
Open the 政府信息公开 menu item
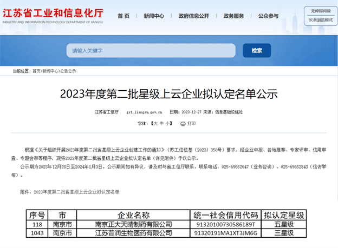click(193, 16)
